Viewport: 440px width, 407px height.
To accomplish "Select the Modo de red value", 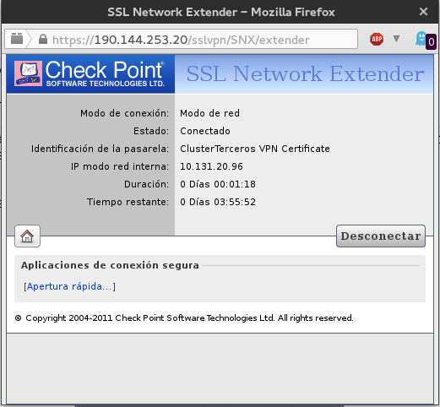I will point(209,113).
